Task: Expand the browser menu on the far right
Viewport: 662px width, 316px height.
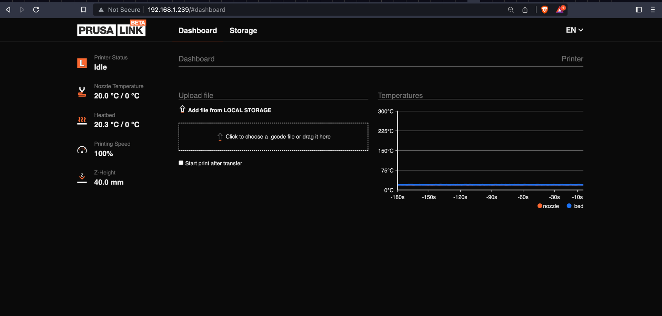Action: pos(652,10)
